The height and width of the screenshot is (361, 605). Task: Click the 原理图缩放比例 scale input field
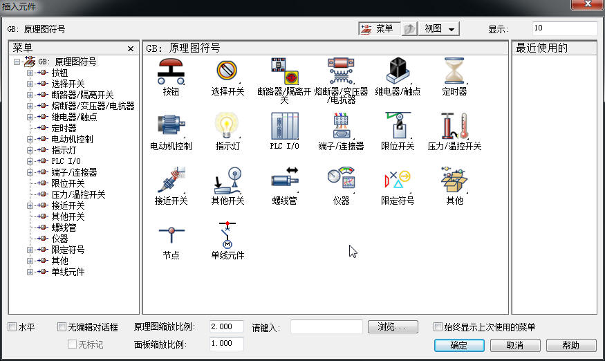(x=226, y=326)
